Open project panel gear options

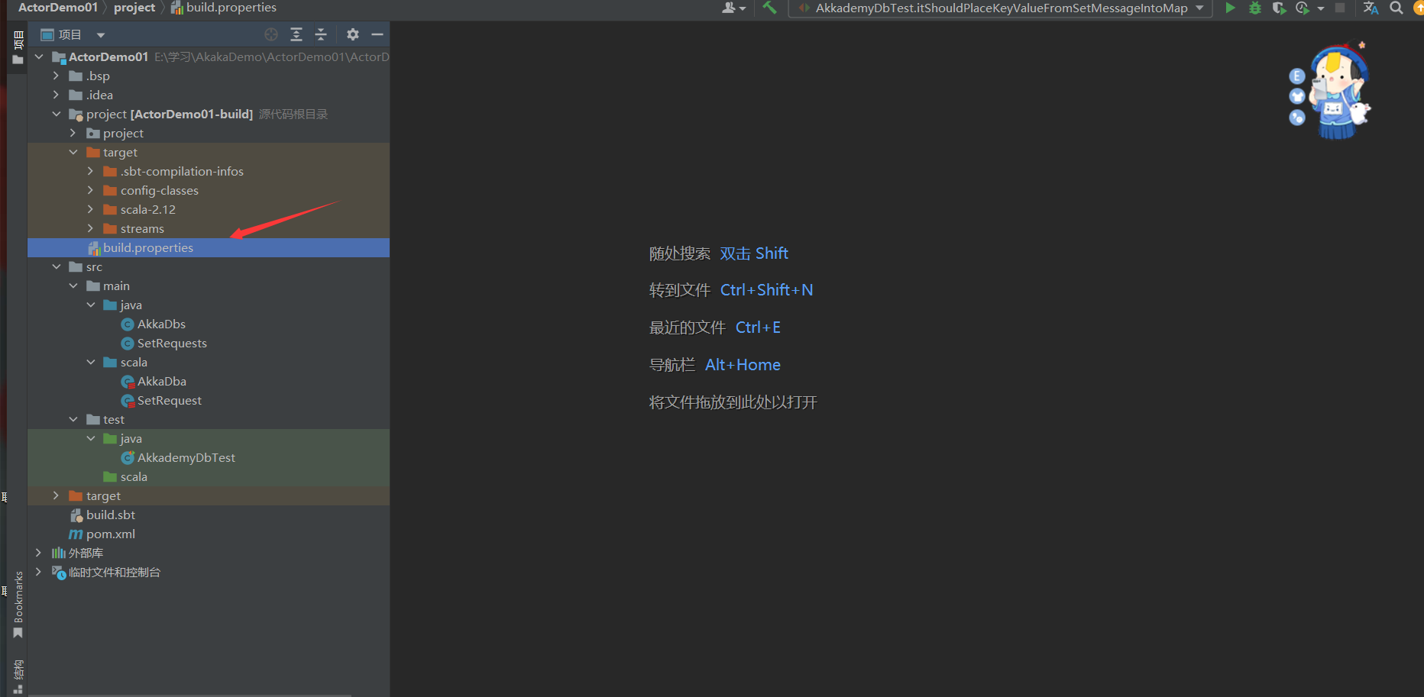click(353, 34)
